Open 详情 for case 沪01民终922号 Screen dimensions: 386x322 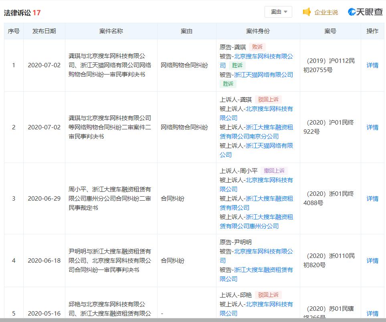coord(372,127)
